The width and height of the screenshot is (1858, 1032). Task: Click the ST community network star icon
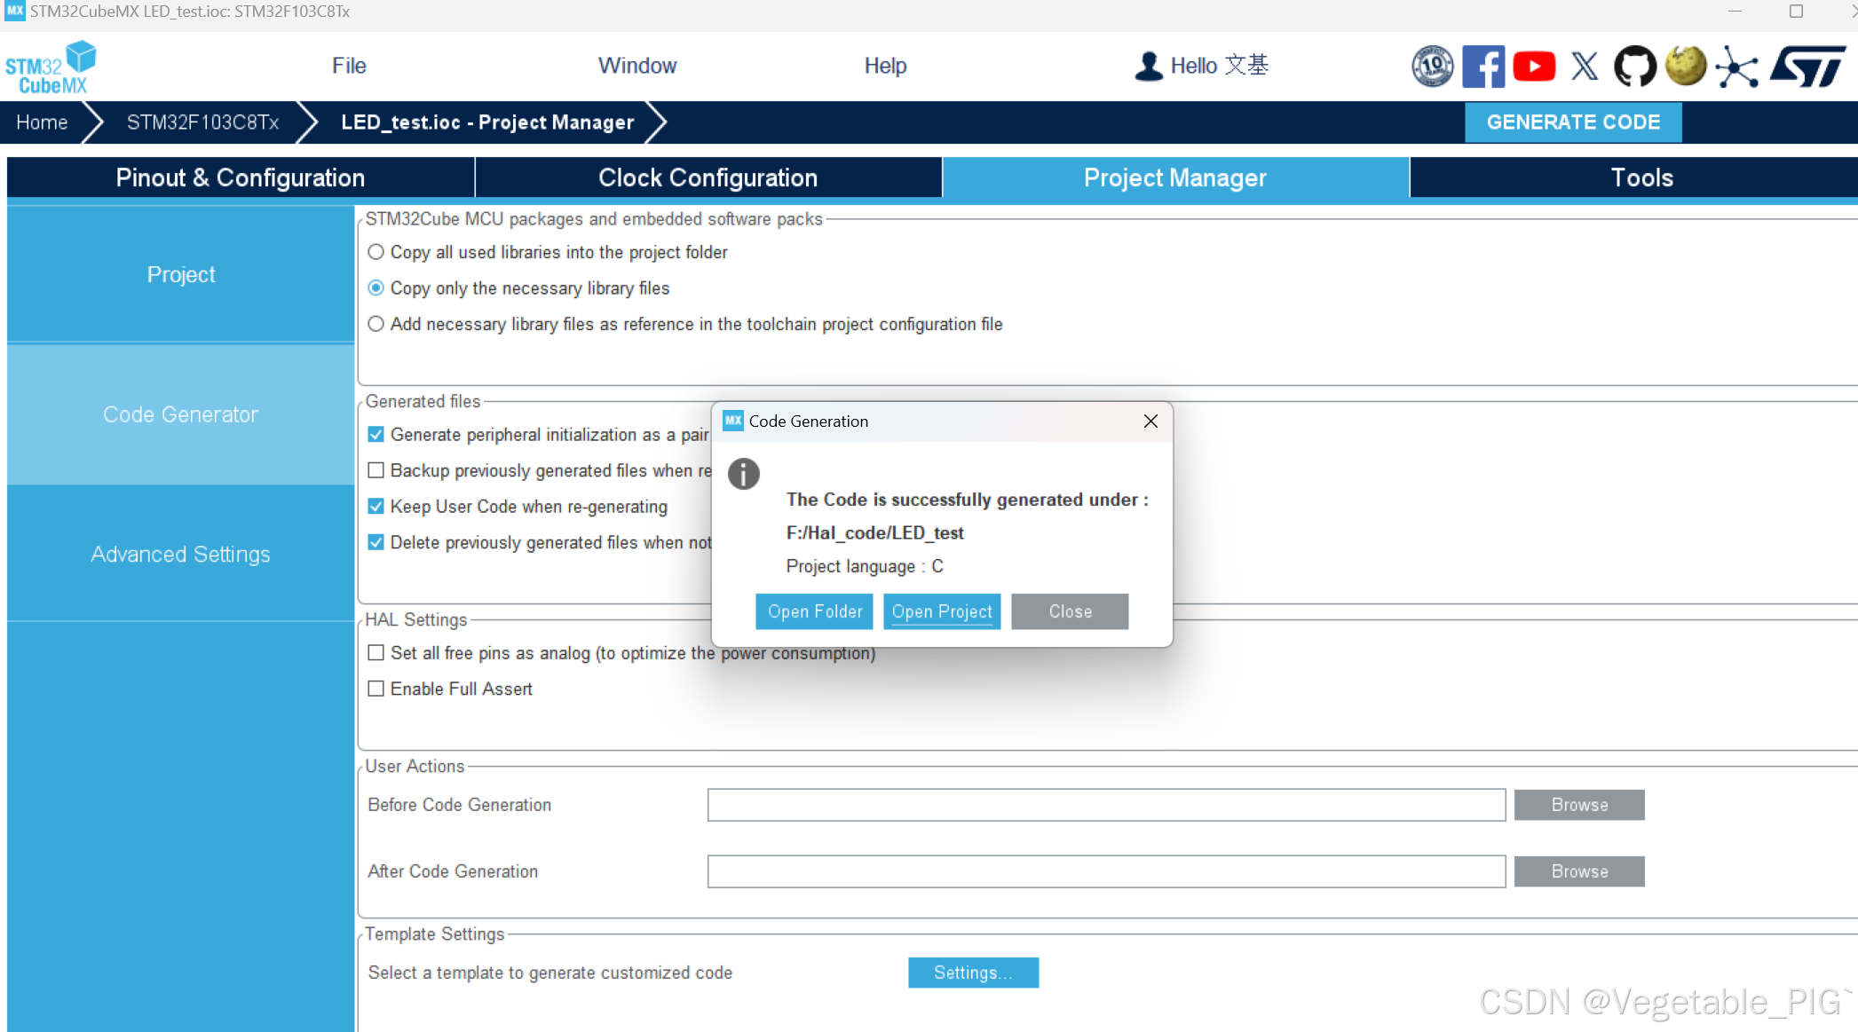point(1736,67)
